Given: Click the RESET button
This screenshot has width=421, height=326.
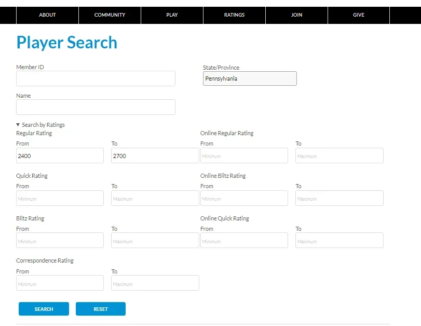Looking at the screenshot, I should coord(100,308).
